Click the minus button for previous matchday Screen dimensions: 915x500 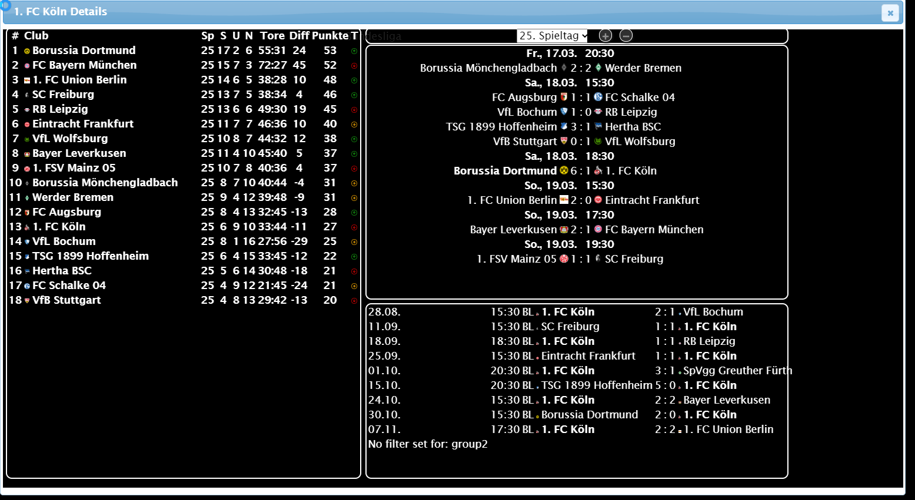click(x=626, y=36)
